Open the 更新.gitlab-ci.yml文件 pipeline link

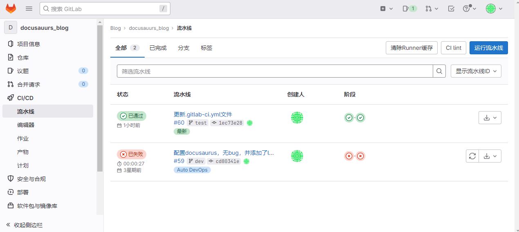tap(203, 114)
